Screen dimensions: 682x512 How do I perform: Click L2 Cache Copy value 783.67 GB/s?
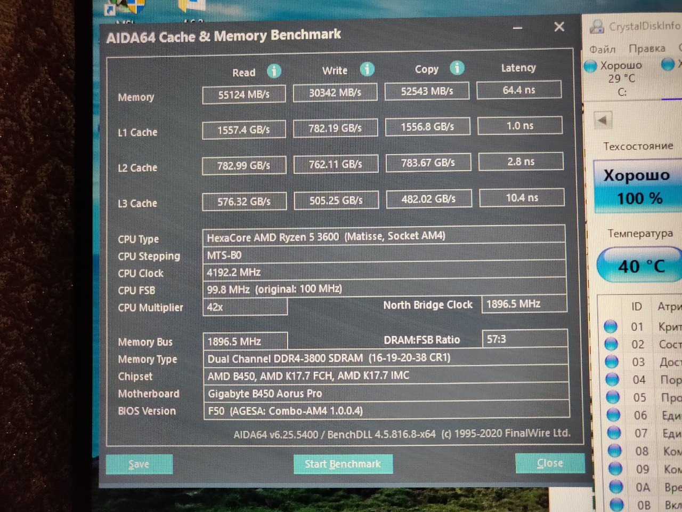tap(428, 162)
